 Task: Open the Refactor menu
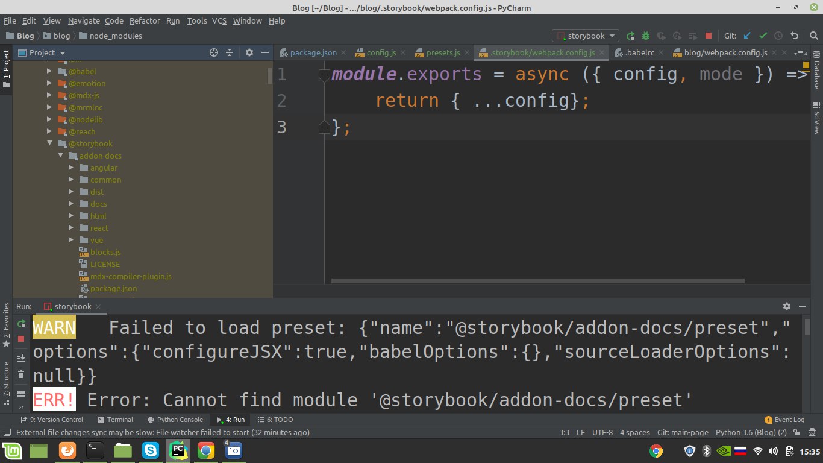tap(145, 20)
